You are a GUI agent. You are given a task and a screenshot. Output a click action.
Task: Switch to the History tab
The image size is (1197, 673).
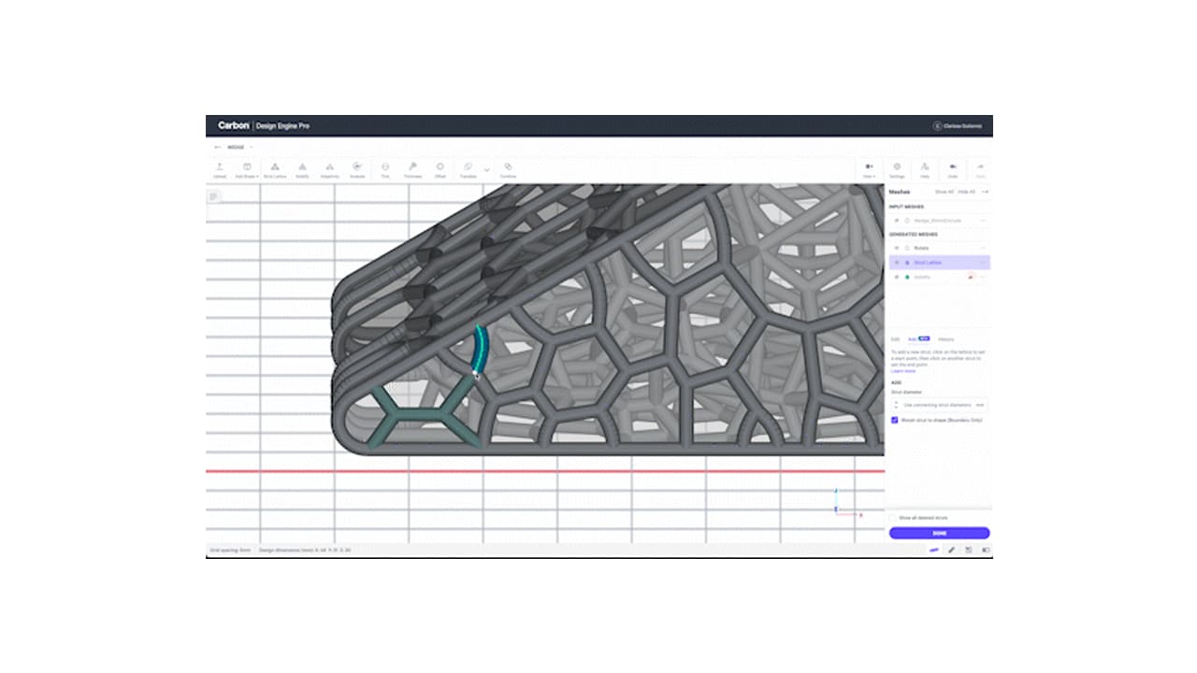pos(945,339)
